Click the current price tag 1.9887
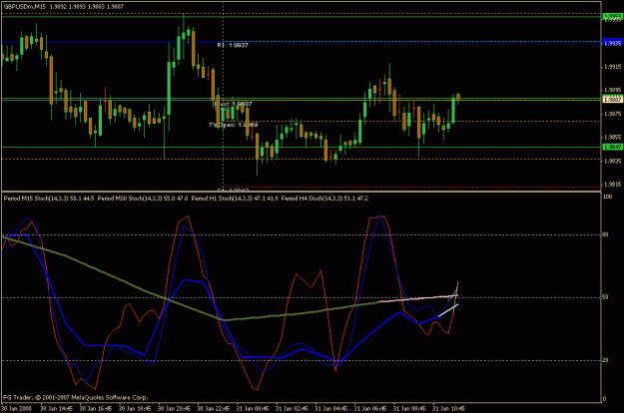The image size is (624, 413). tap(612, 100)
